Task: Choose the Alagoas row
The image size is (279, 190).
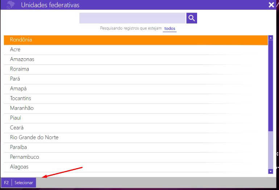Action: pos(136,167)
